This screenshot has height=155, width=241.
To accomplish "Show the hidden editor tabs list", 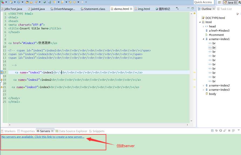I will (177, 8).
